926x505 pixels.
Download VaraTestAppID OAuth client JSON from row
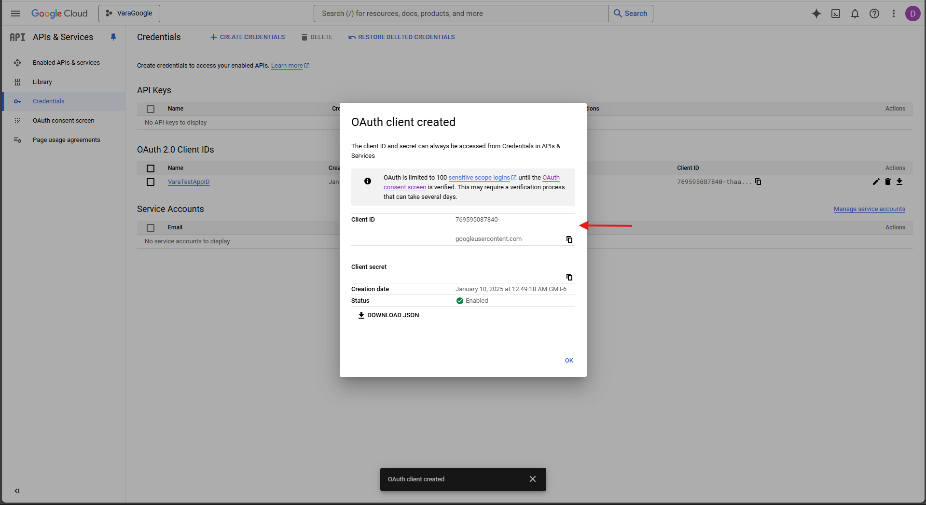click(899, 182)
